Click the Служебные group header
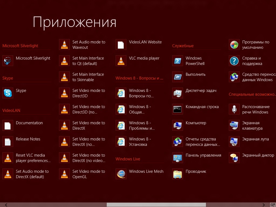Screen dimensions: 276x207 (x=183, y=46)
